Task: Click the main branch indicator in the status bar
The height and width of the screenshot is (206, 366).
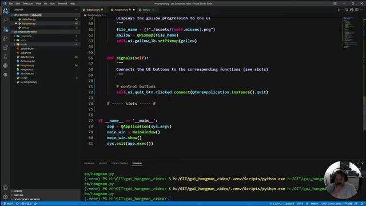Action: (x=8, y=204)
